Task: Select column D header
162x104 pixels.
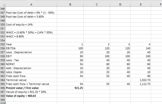Action: pos(120,5)
